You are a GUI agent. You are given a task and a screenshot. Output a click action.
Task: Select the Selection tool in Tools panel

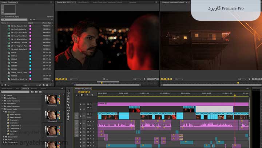coord(68,90)
